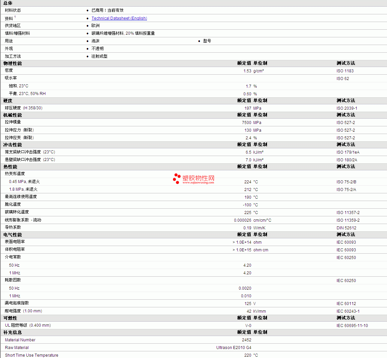The width and height of the screenshot is (387, 358).
Task: Select the Ultrason E2010 G4 raw material text
Action: click(x=234, y=348)
